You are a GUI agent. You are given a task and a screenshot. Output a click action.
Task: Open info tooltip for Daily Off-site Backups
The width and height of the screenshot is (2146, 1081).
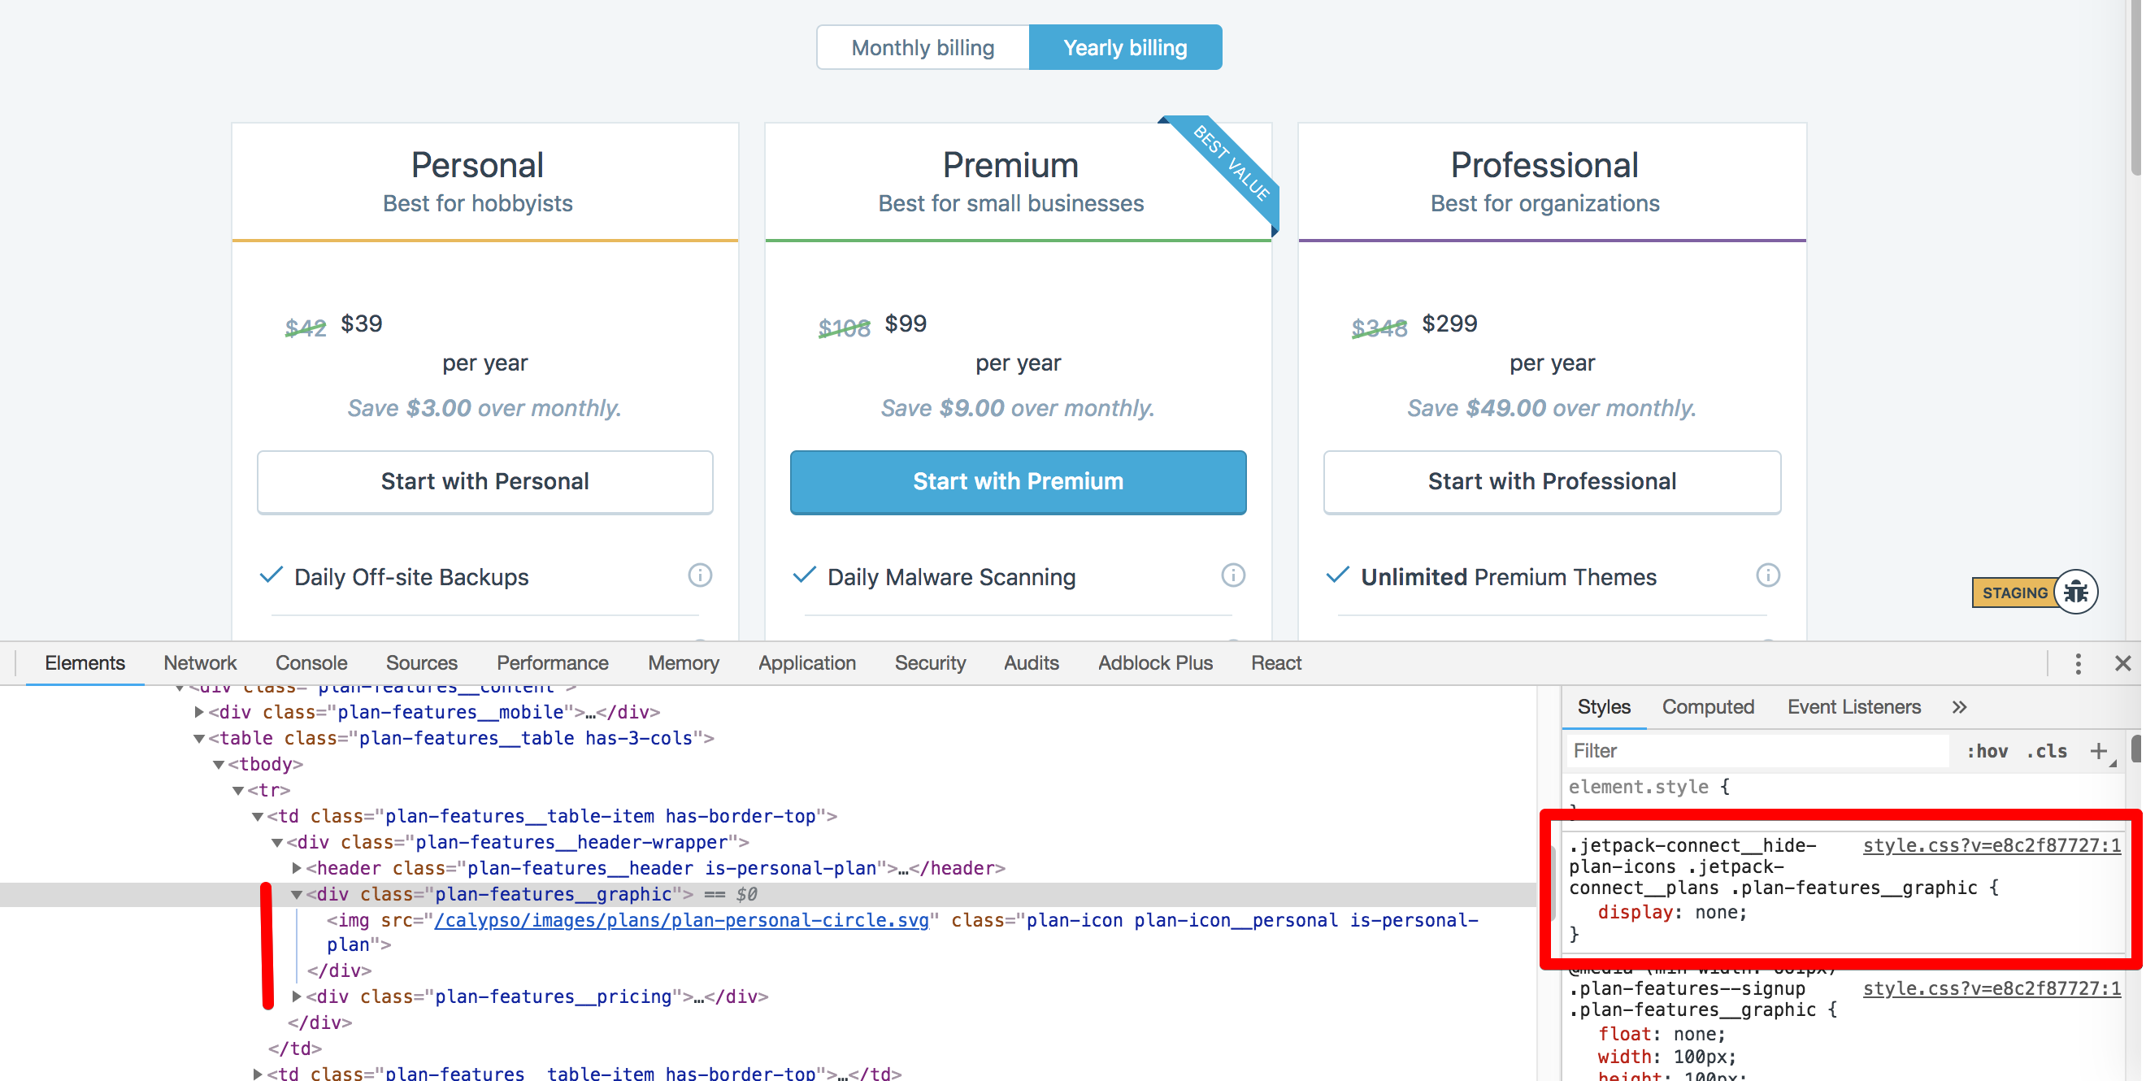coord(701,575)
